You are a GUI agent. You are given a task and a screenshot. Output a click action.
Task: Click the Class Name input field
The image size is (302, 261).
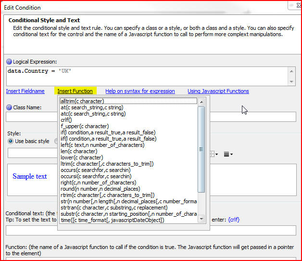click(x=151, y=117)
